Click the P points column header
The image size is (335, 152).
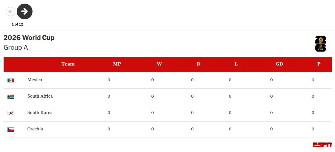tap(319, 64)
